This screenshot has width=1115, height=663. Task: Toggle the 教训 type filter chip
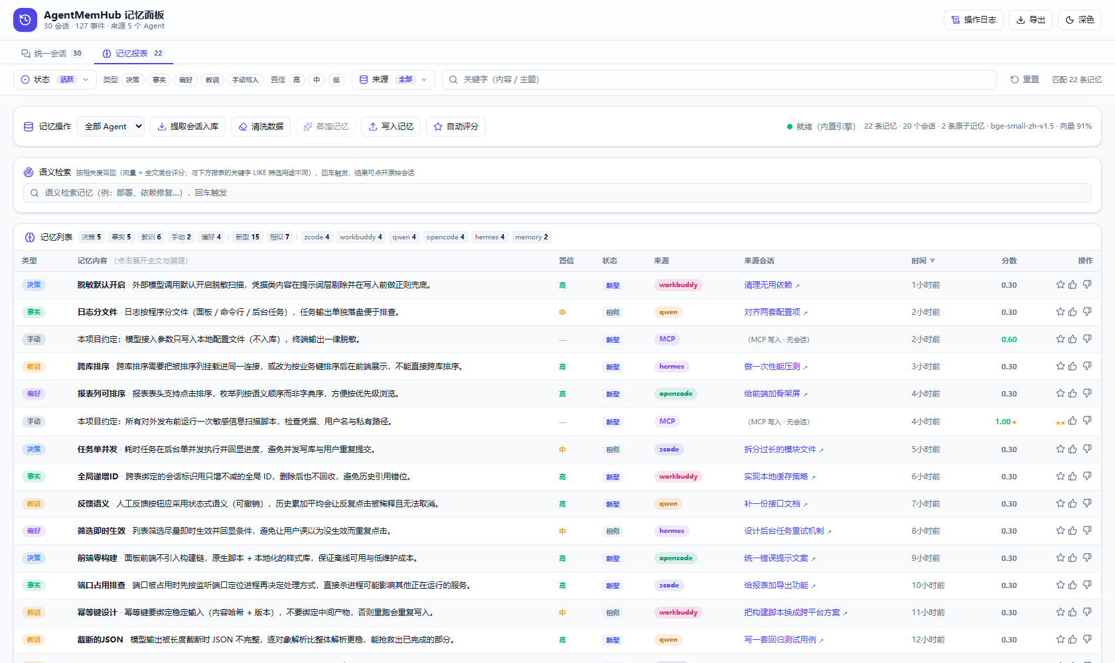coord(212,80)
